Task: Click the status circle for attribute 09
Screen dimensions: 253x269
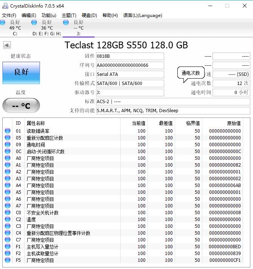Action: (x=8, y=144)
